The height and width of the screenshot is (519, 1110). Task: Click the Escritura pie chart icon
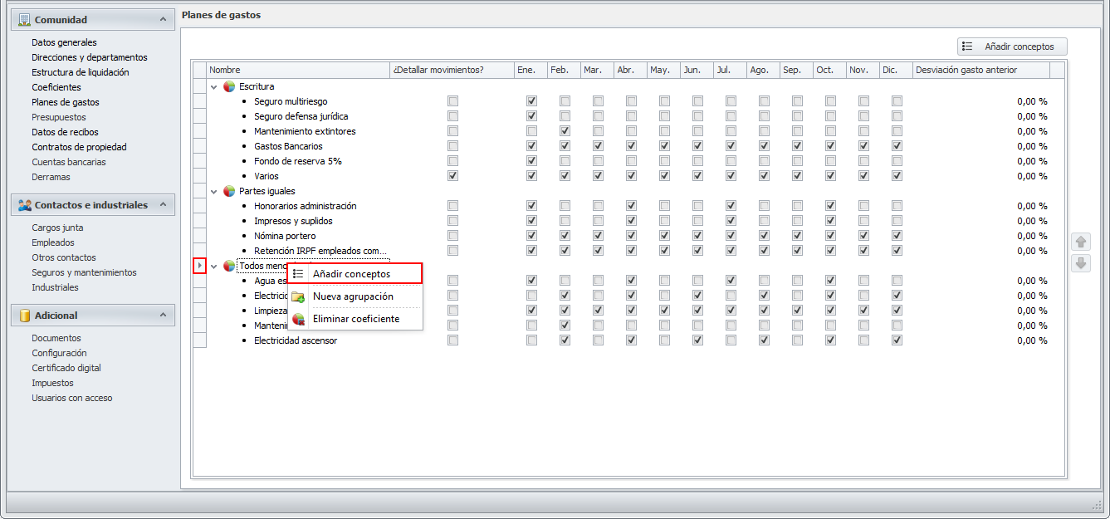click(229, 86)
